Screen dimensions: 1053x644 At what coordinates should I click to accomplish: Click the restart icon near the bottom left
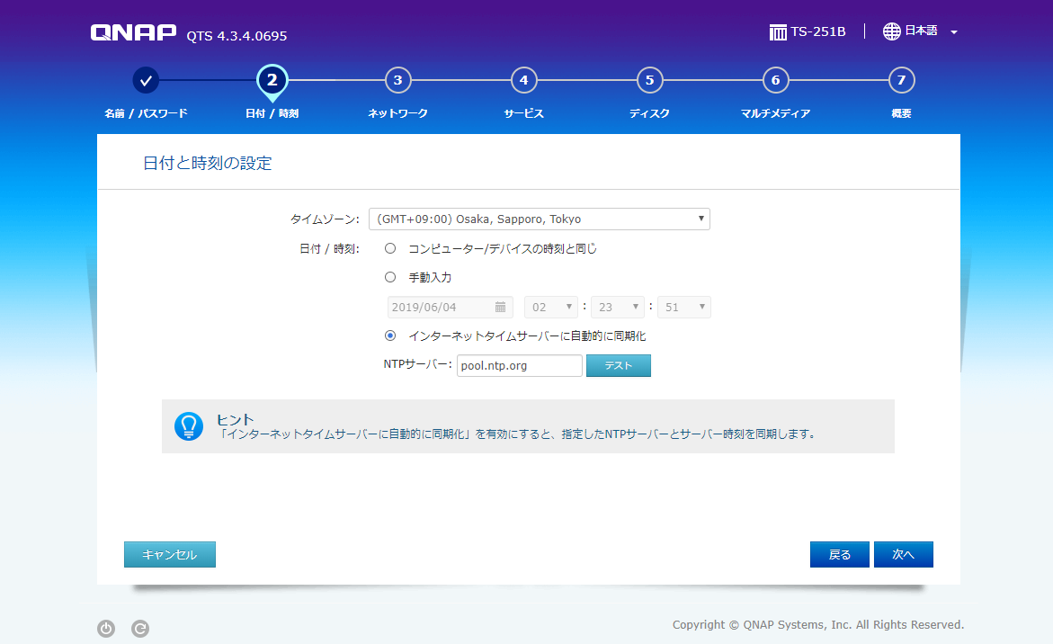click(139, 628)
